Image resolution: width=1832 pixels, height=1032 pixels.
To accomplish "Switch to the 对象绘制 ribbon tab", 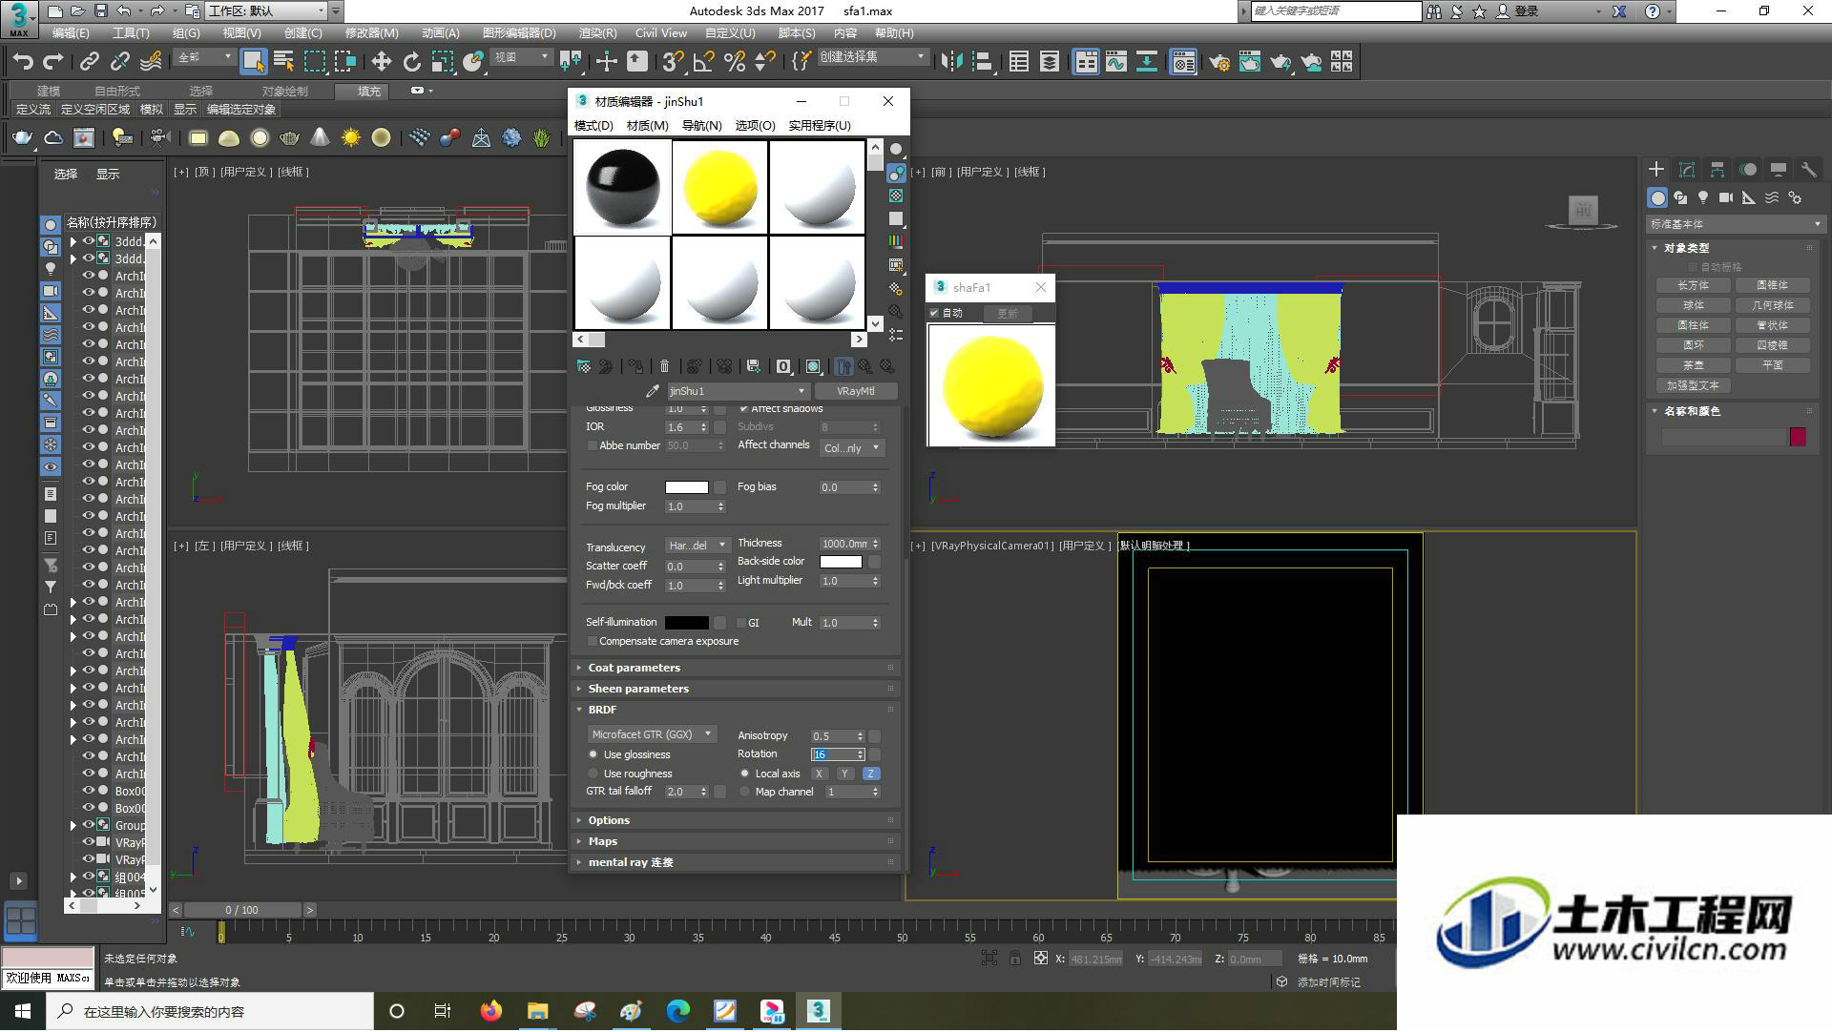I will click(x=285, y=91).
